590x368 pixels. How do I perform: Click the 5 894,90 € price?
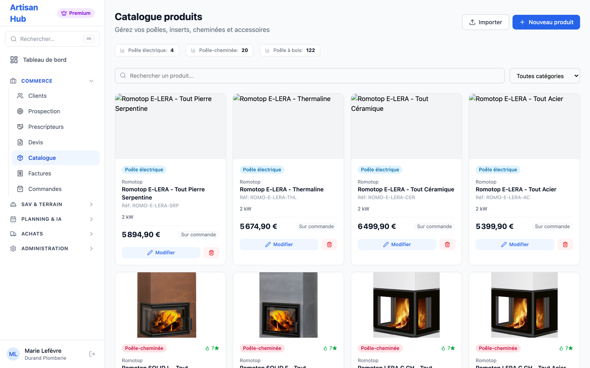tap(141, 234)
